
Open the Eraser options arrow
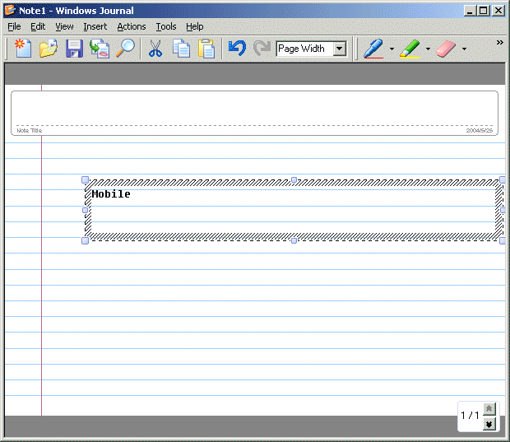point(464,49)
